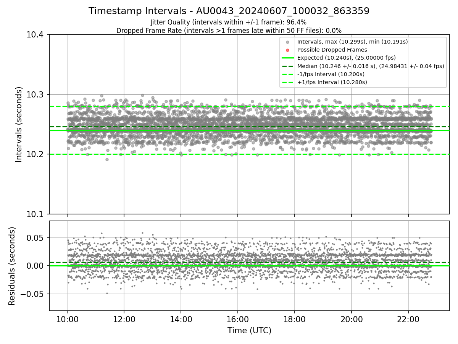458x344 pixels.
Task: Click the red dot marker in the legend
Action: (x=288, y=50)
